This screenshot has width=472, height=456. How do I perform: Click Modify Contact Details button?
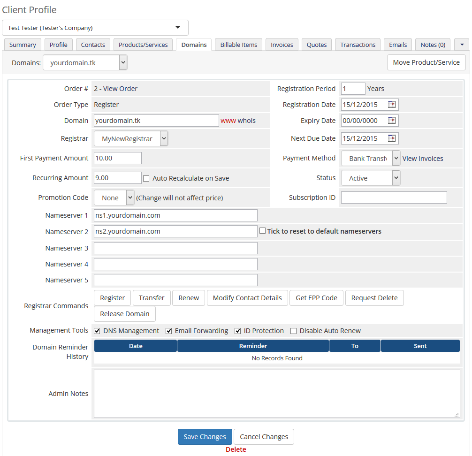click(247, 298)
